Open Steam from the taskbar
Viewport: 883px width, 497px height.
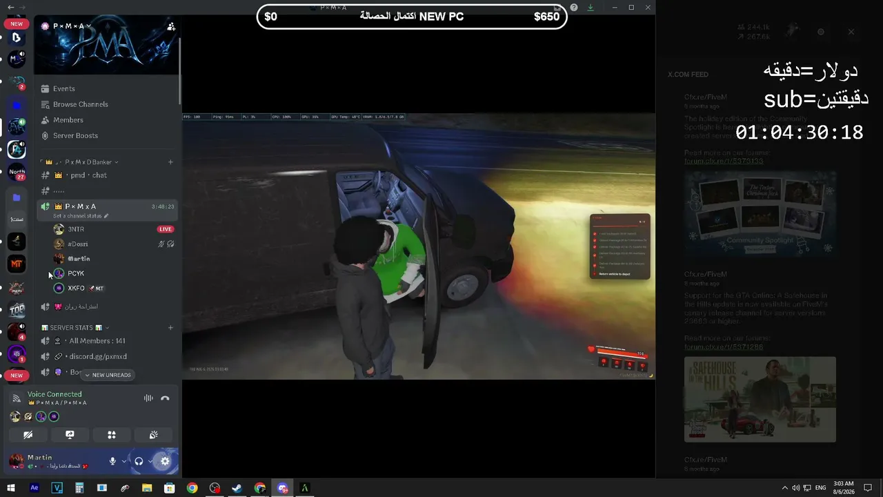pos(237,488)
